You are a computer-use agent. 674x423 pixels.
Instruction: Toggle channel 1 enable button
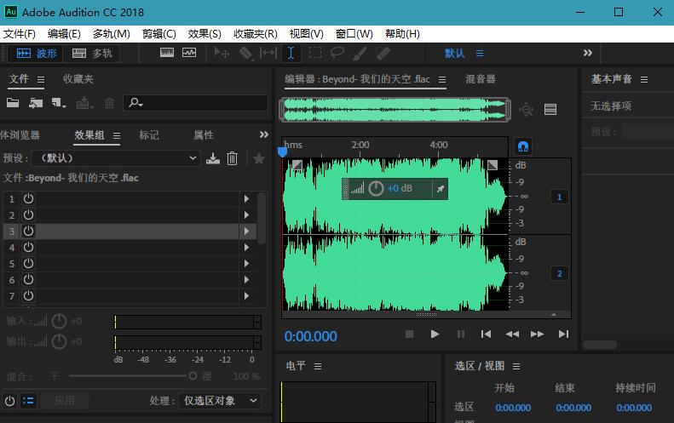pos(559,197)
